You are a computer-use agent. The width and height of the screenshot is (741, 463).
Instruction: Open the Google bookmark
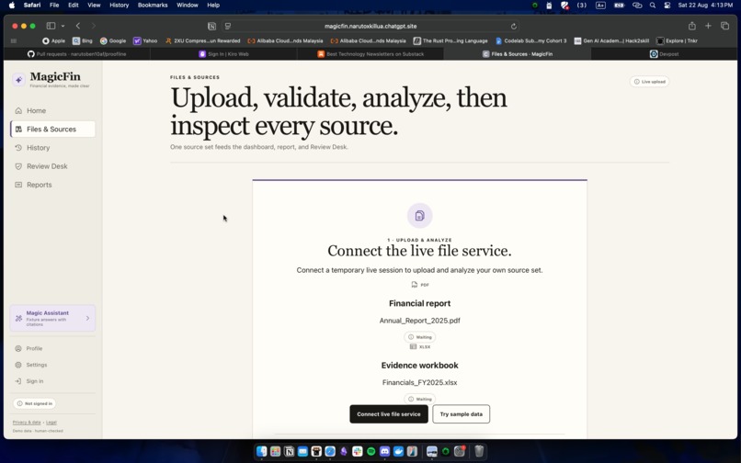(x=113, y=41)
